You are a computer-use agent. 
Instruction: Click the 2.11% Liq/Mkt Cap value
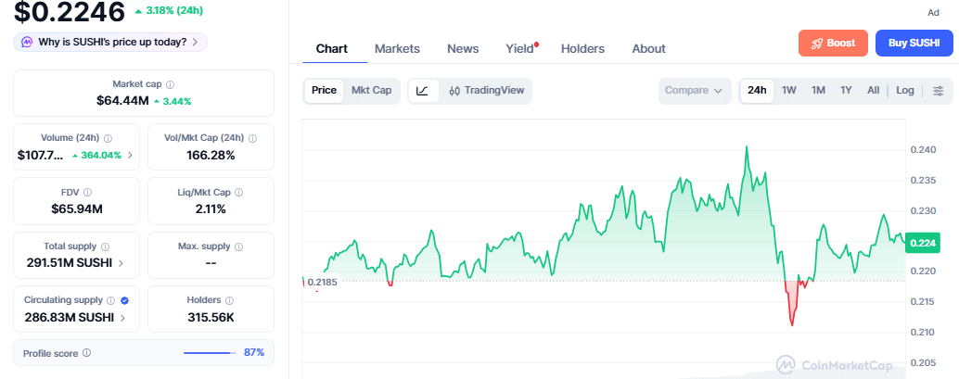click(211, 209)
